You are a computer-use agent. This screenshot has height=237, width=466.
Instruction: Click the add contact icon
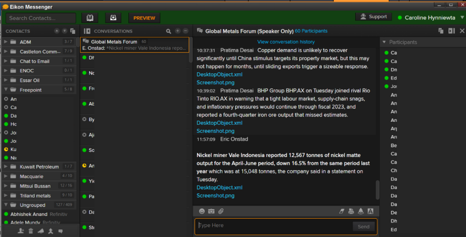(21, 231)
